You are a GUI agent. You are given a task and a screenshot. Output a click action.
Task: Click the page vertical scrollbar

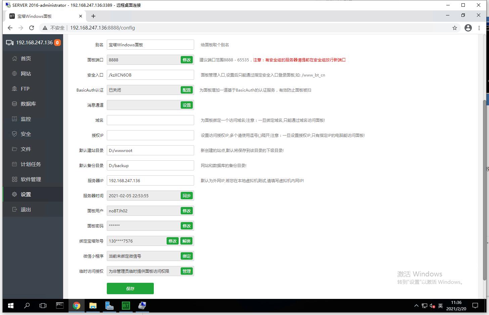485,190
